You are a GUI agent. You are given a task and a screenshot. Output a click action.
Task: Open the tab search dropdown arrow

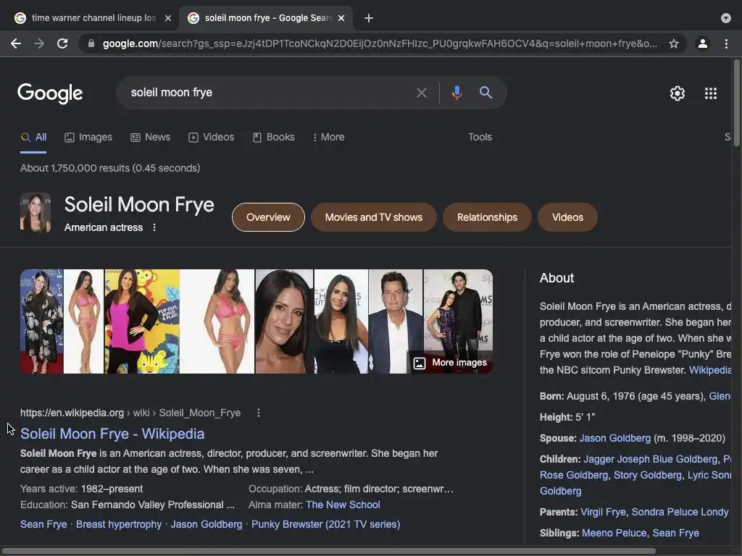click(726, 18)
